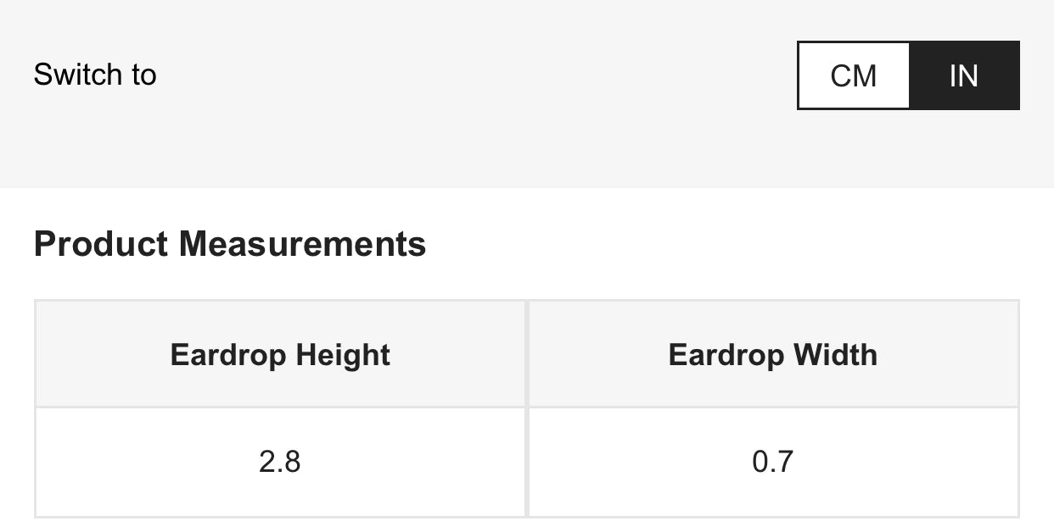Click the "Product Measurements" title text
Viewport: 1054px width, 521px height.
click(x=230, y=244)
